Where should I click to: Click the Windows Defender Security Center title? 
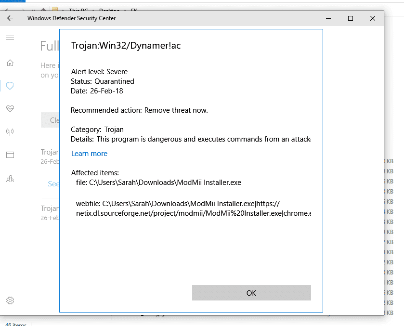pyautogui.click(x=72, y=18)
